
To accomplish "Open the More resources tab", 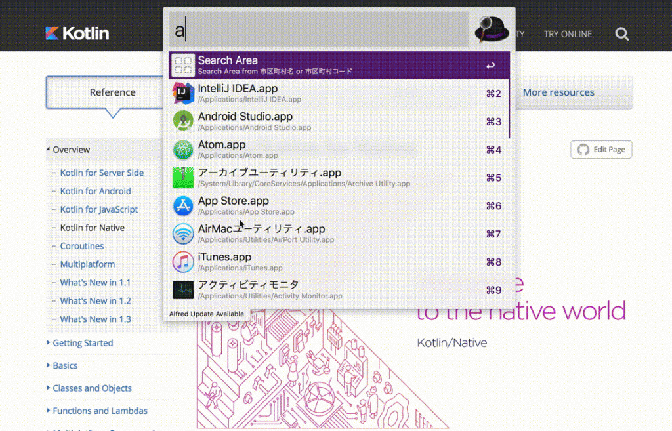I will tap(558, 92).
